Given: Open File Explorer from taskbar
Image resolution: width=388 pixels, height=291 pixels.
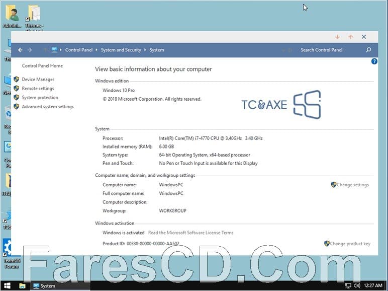Looking at the screenshot, I should 22,286.
